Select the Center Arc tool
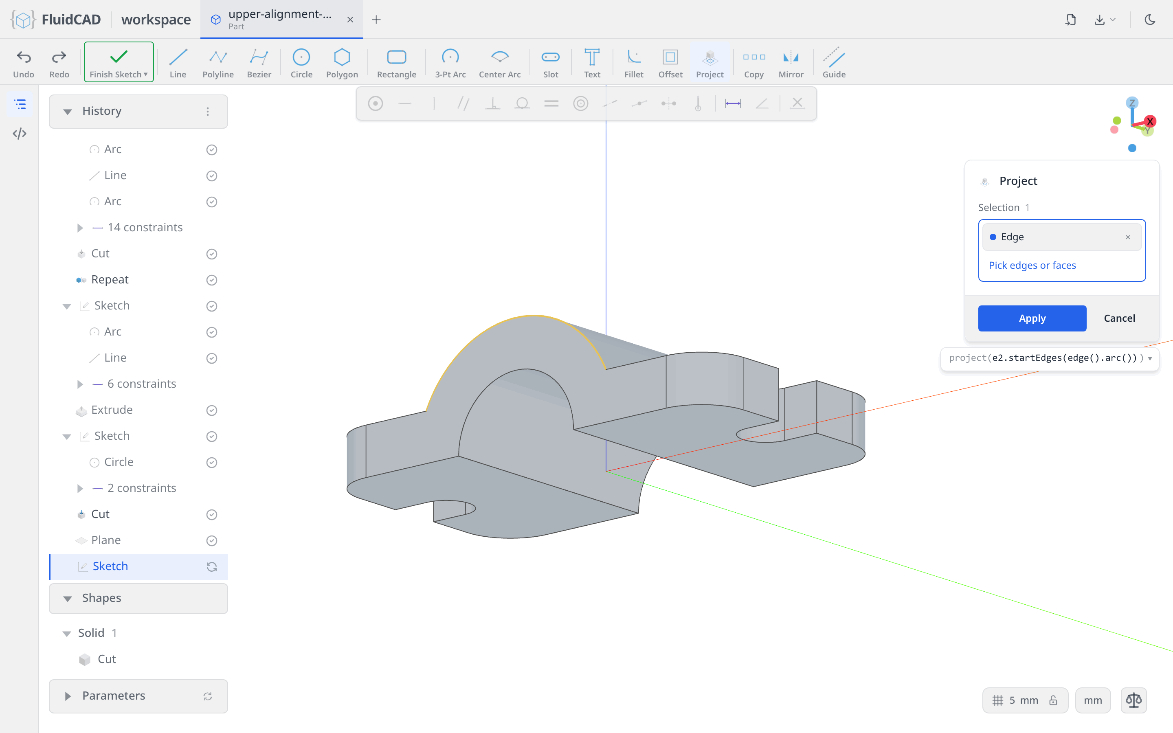This screenshot has width=1173, height=733. (500, 63)
